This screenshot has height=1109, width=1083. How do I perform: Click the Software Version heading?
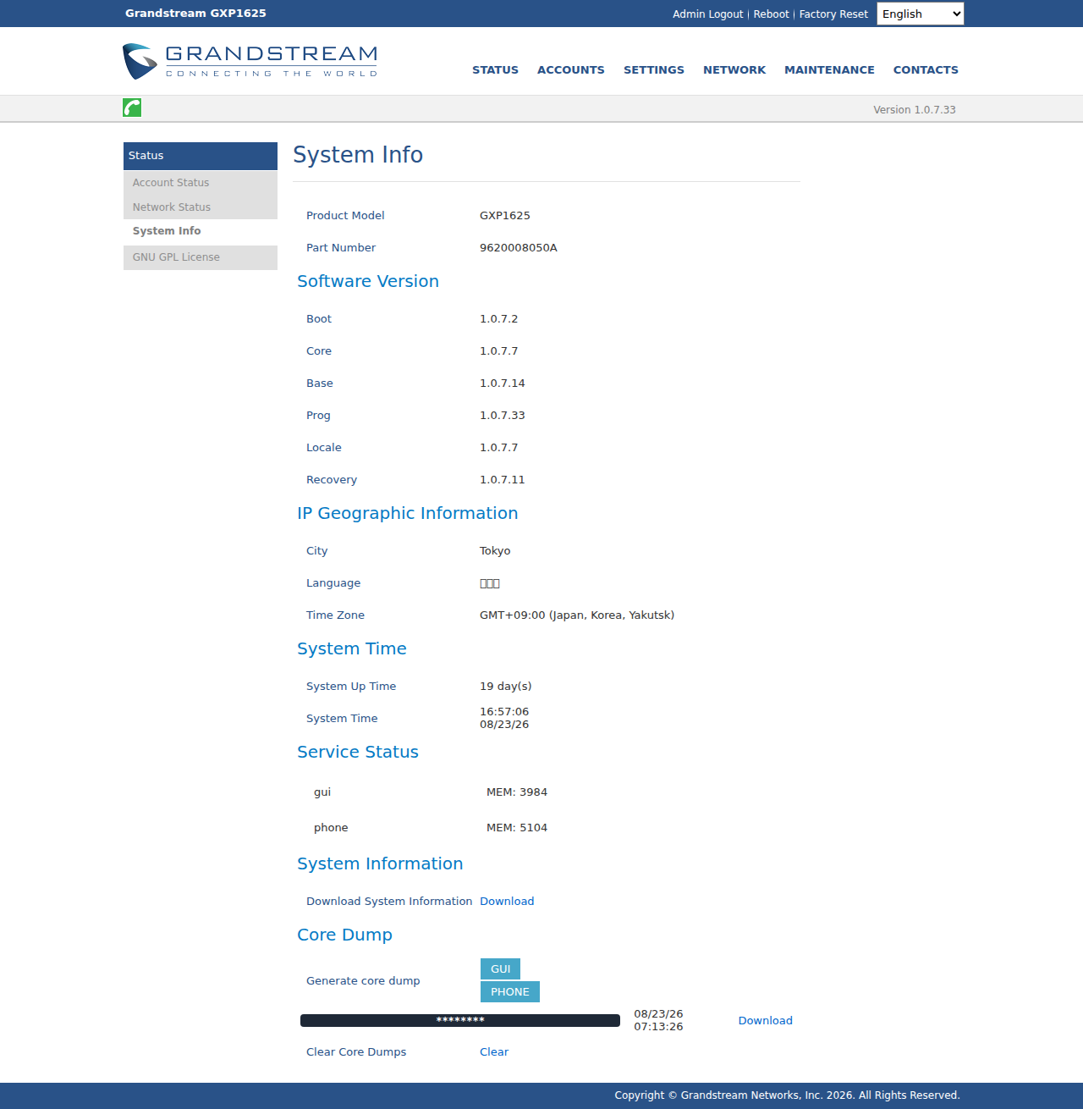(x=368, y=281)
